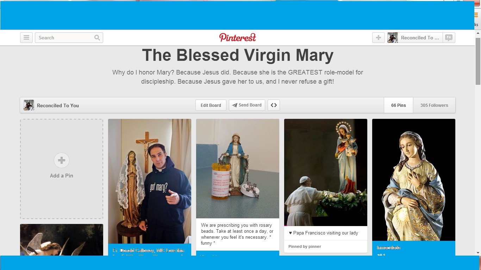Click the Edit Board button
481x270 pixels.
pyautogui.click(x=211, y=105)
